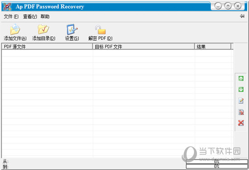Click the 目标 PDF 文件 column header
The height and width of the screenshot is (170, 249).
coord(144,47)
